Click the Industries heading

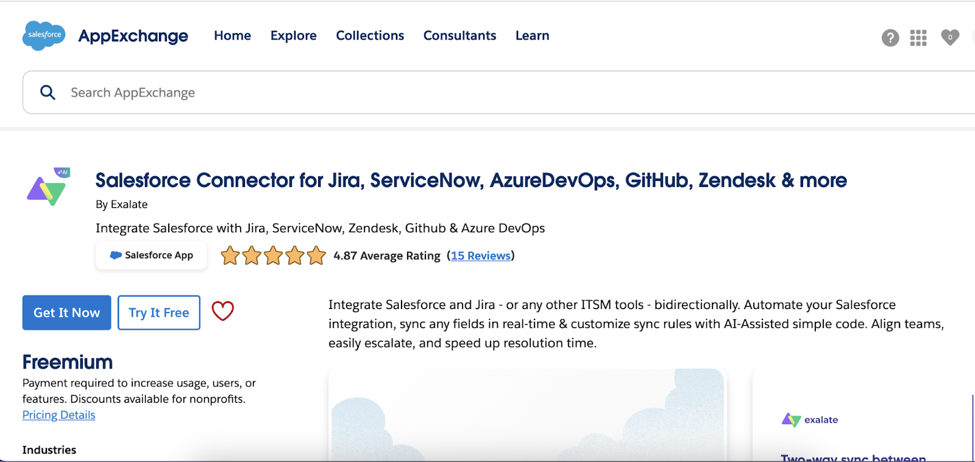coord(49,450)
